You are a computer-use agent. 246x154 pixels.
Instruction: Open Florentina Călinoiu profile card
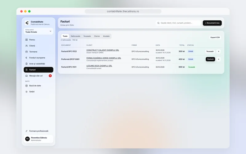38,139
